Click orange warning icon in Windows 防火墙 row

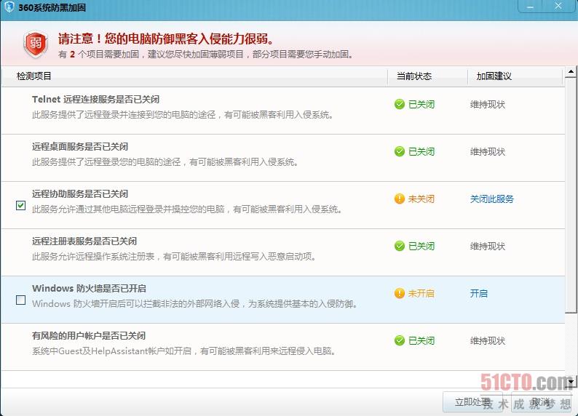click(x=400, y=293)
